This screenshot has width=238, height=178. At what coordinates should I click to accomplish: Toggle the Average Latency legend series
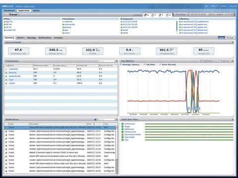tap(129, 65)
